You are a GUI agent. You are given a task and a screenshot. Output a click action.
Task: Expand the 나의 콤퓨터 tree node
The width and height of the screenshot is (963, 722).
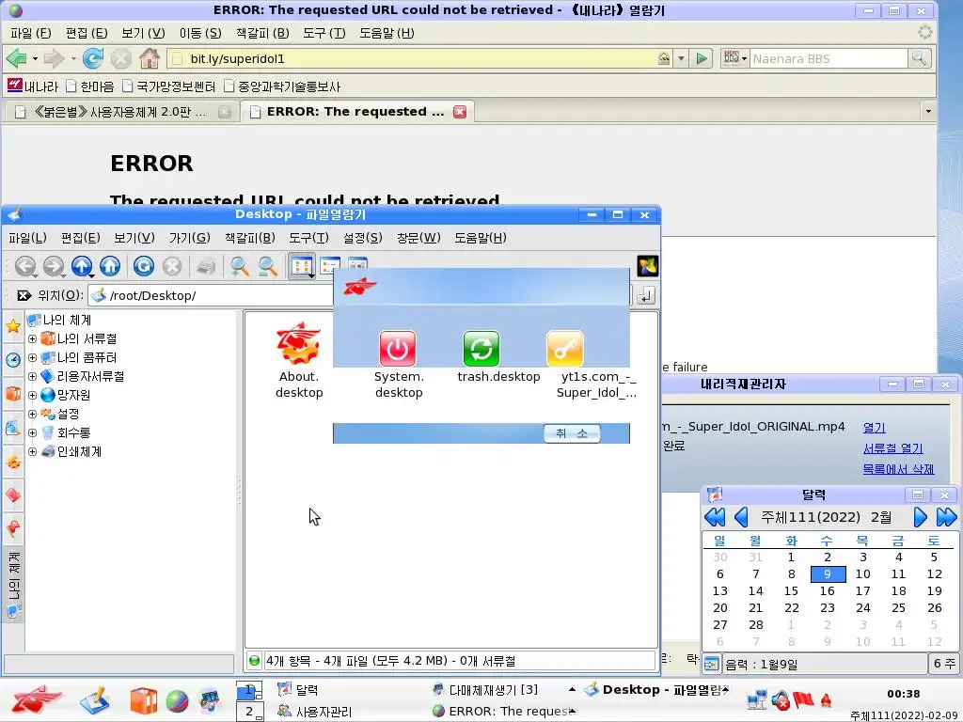(x=33, y=357)
